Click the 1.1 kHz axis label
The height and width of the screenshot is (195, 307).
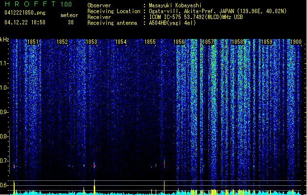[4, 63]
